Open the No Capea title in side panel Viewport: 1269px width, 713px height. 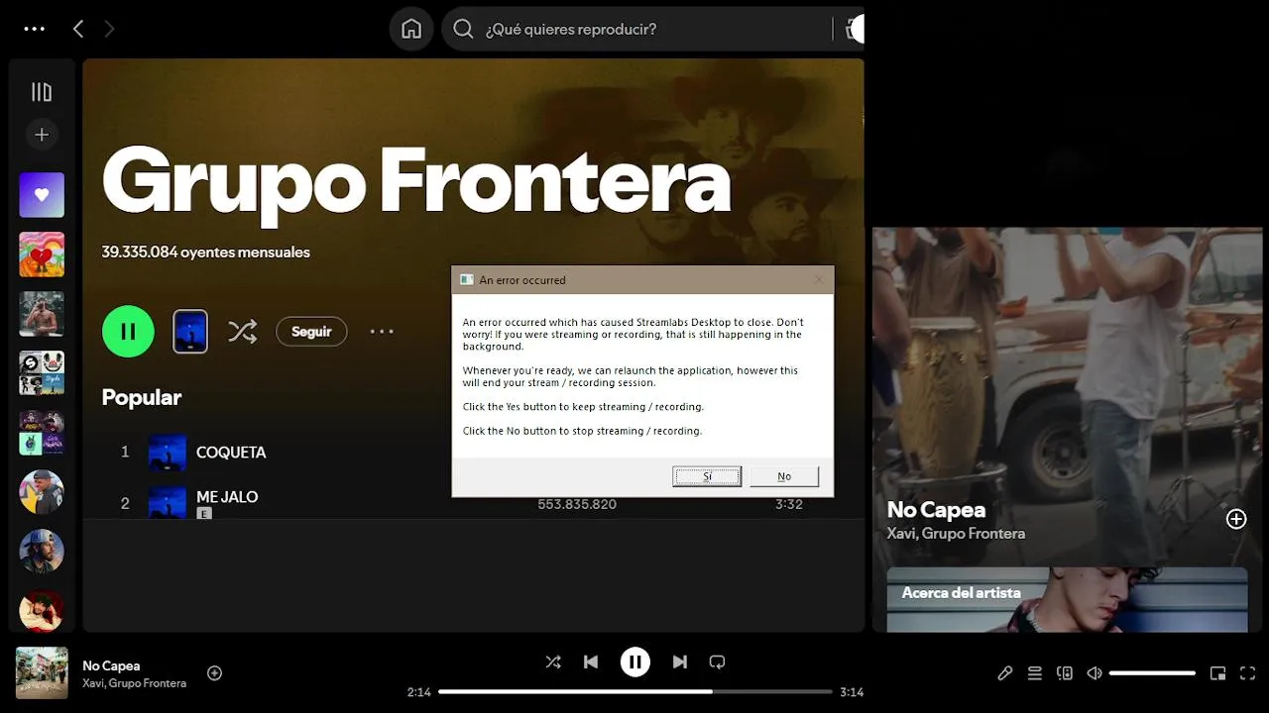[x=936, y=510]
